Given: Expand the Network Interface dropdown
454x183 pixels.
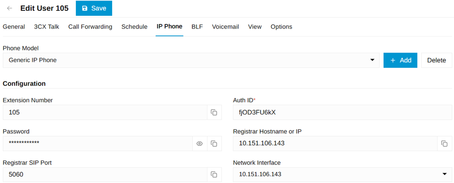Looking at the screenshot, I should 342,174.
